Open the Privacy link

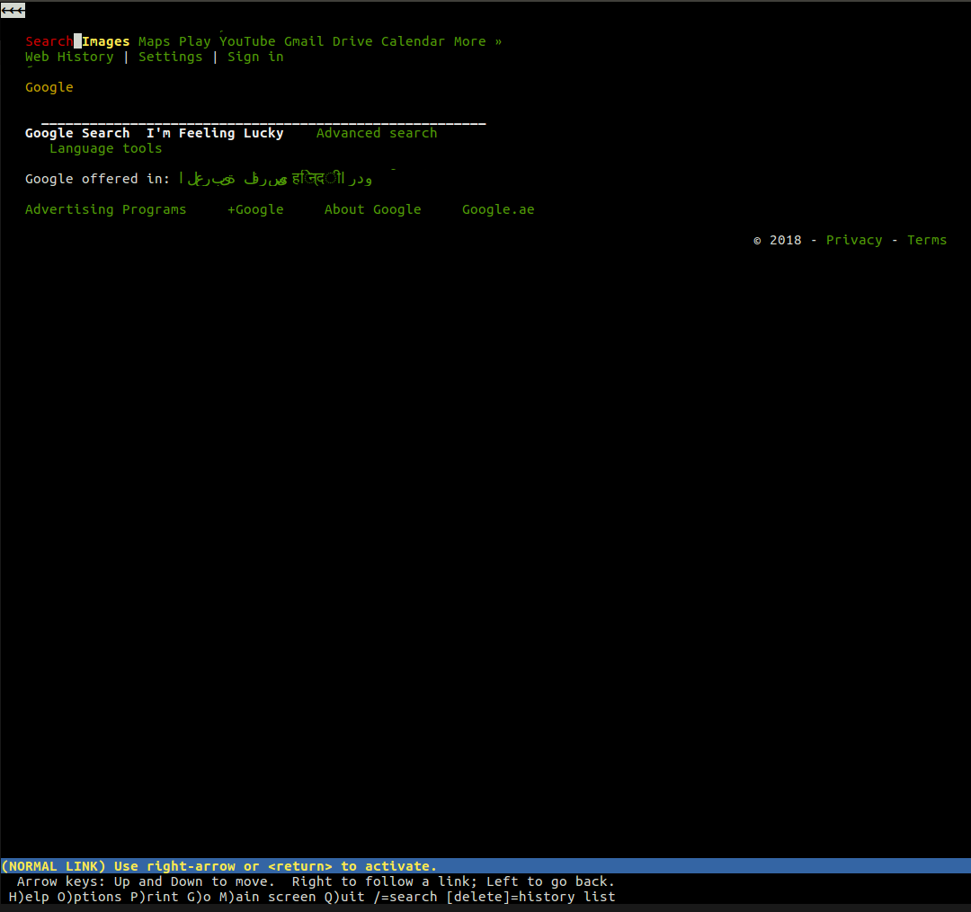[854, 240]
